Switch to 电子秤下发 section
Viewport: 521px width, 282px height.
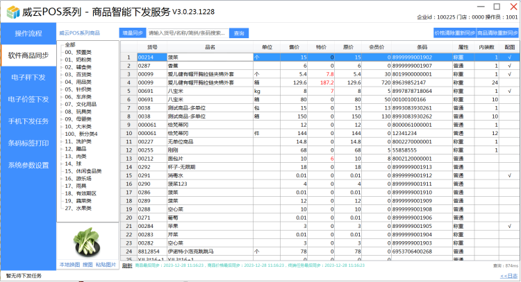pos(28,77)
